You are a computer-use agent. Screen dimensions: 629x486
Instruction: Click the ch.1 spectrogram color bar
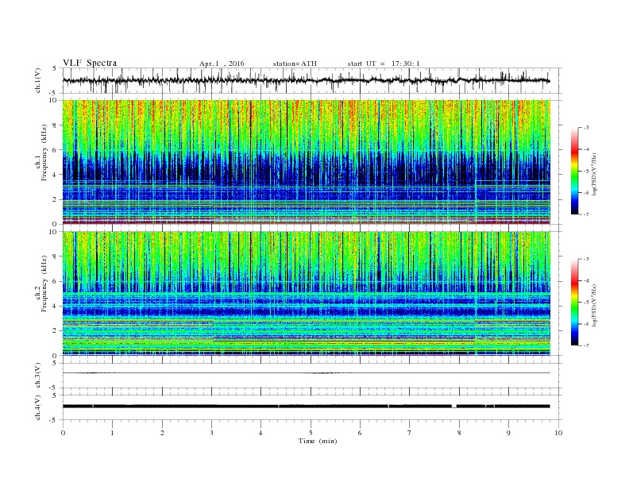click(574, 171)
